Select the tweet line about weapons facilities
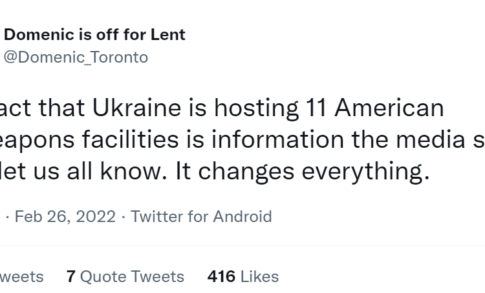Image resolution: width=485 pixels, height=293 pixels. [x=242, y=139]
